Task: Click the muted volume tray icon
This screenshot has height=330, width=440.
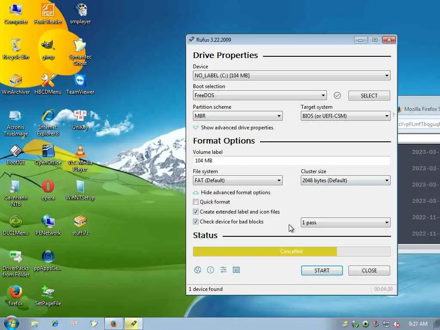Action: (397, 324)
